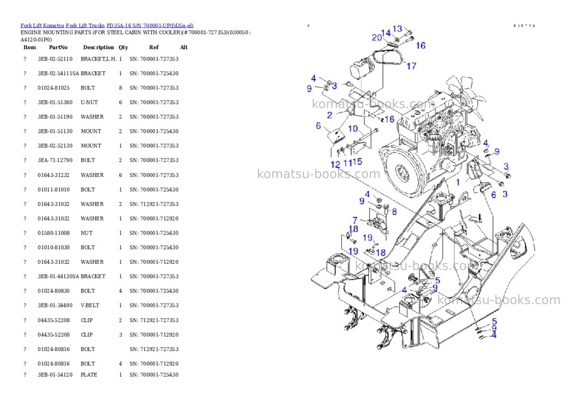Viewport: 573px width, 406px height.
Task: Click diagram callout number 13
Action: point(397,29)
